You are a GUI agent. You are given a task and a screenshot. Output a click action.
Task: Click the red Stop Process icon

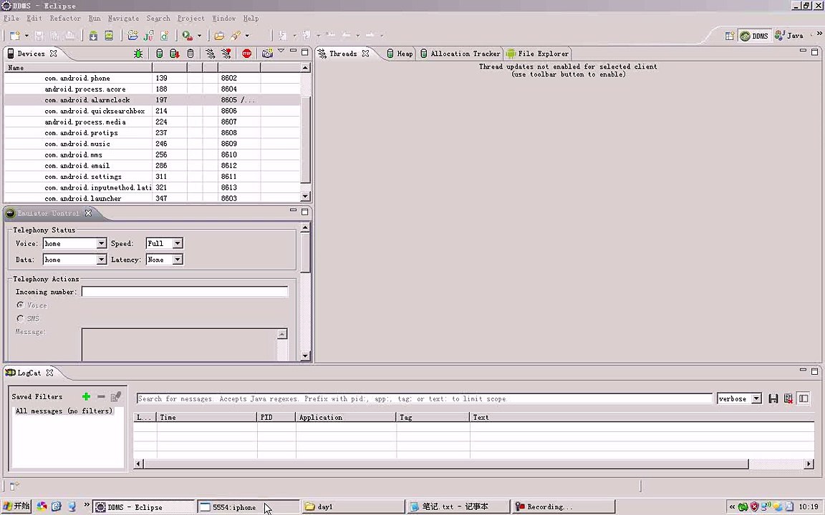247,53
